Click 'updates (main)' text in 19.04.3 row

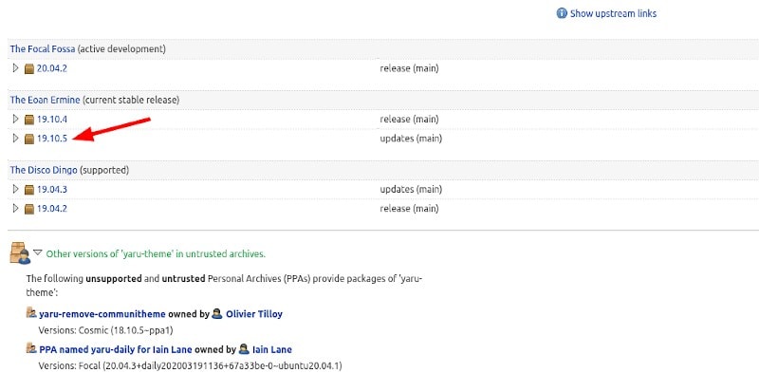click(411, 190)
